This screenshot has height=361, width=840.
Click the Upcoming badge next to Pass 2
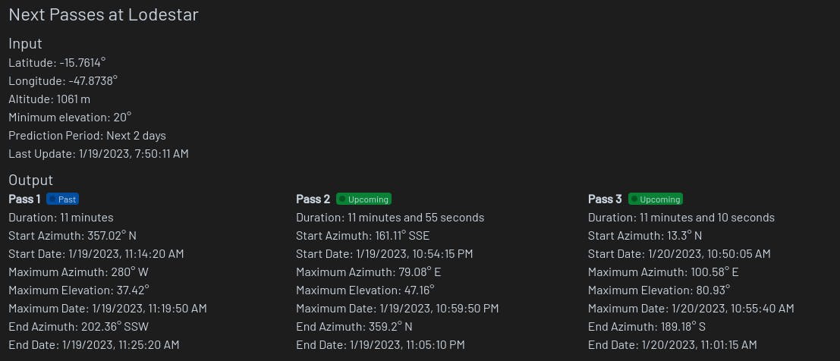363,199
